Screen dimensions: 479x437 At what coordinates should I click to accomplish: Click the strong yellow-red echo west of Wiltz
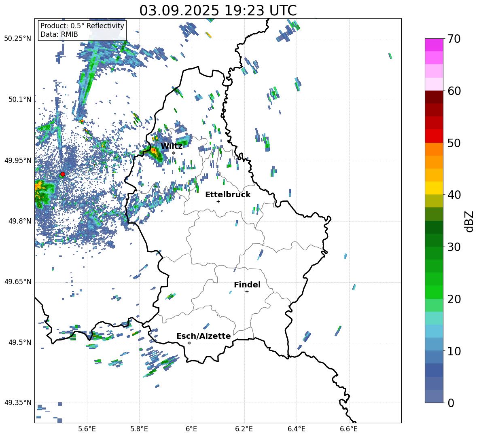[x=154, y=151]
